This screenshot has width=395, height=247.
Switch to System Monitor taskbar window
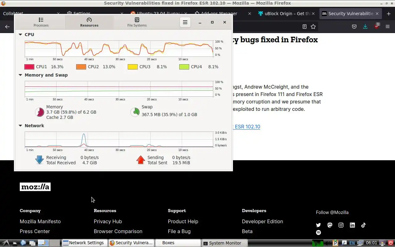tap(225, 243)
